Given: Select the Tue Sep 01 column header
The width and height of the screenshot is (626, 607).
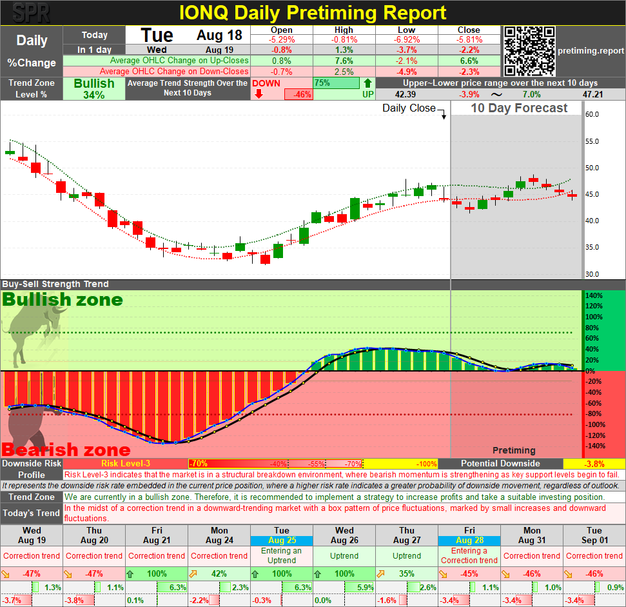Looking at the screenshot, I should click(x=594, y=535).
